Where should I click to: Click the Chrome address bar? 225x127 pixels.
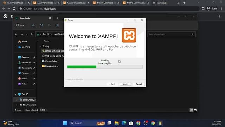coord(109,8)
